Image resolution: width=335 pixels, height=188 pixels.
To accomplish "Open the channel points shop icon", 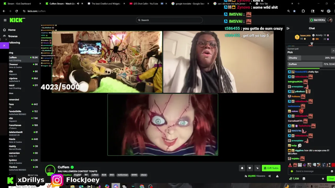I will point(304,179).
